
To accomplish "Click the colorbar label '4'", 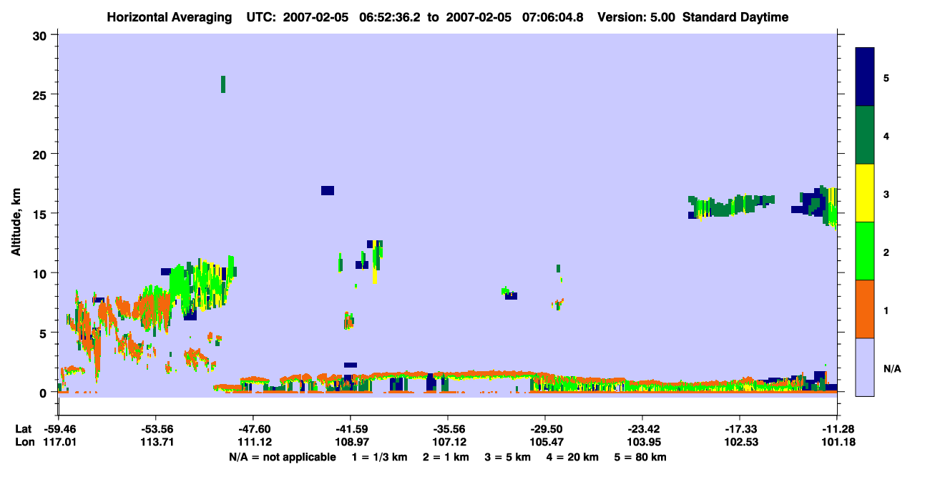I will click(x=886, y=135).
